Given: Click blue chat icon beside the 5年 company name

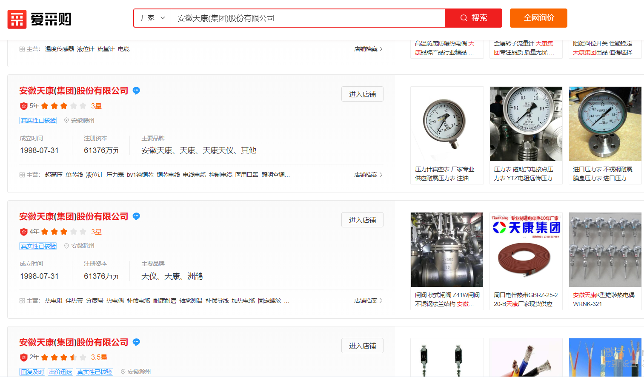Looking at the screenshot, I should [136, 91].
